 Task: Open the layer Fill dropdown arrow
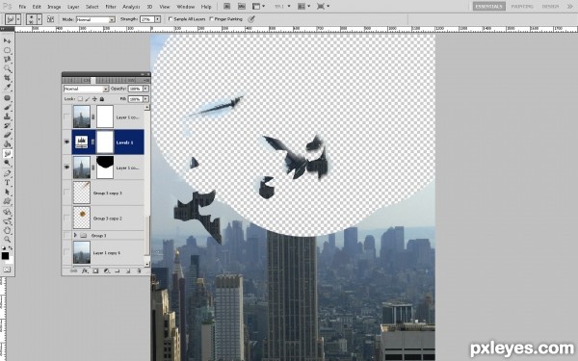point(146,99)
